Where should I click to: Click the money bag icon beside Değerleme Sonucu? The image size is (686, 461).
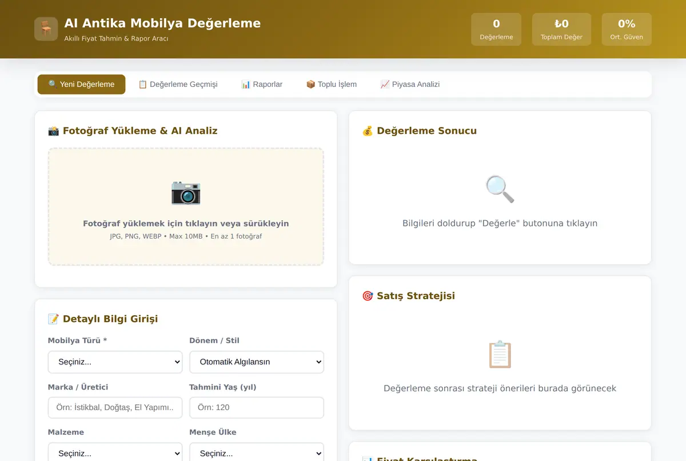[368, 131]
